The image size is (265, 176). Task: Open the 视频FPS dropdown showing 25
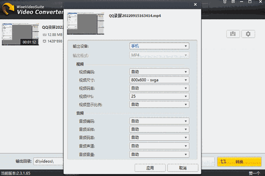coord(159,96)
